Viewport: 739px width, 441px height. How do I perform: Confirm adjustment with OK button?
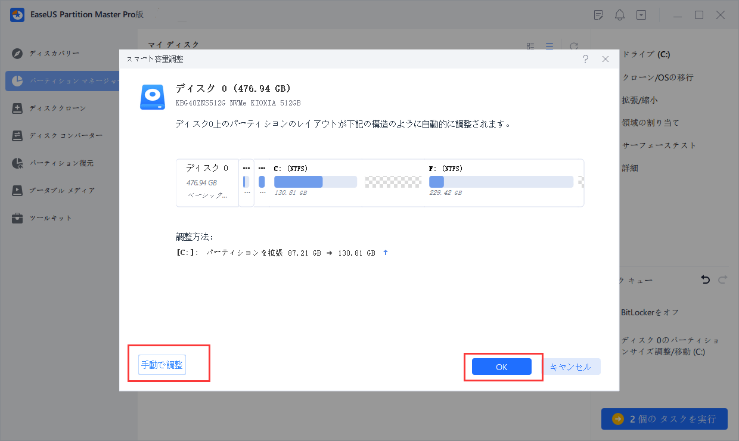point(501,367)
